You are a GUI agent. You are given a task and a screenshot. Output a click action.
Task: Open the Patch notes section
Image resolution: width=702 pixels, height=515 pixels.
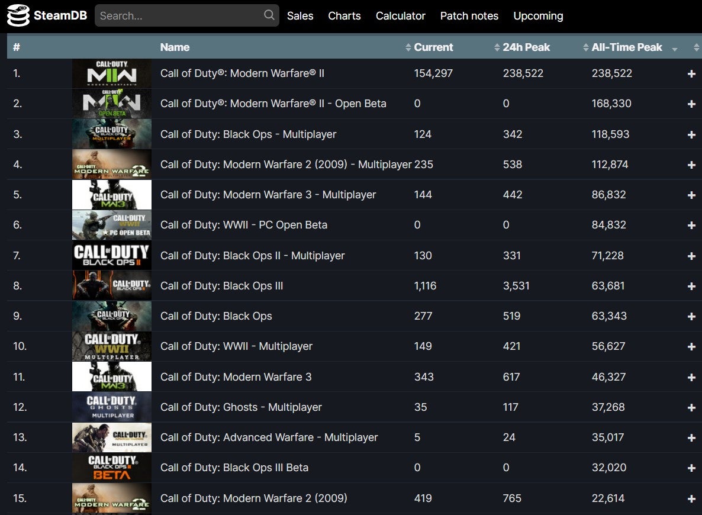(x=469, y=16)
